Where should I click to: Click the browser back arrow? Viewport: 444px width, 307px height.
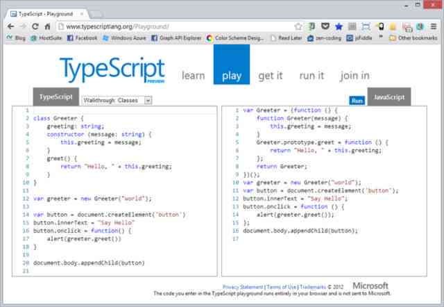tap(11, 26)
